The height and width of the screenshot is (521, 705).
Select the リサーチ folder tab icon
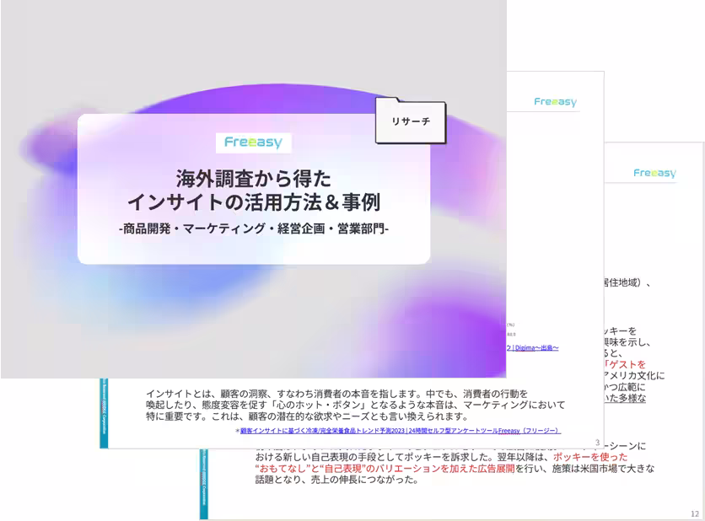pyautogui.click(x=410, y=122)
